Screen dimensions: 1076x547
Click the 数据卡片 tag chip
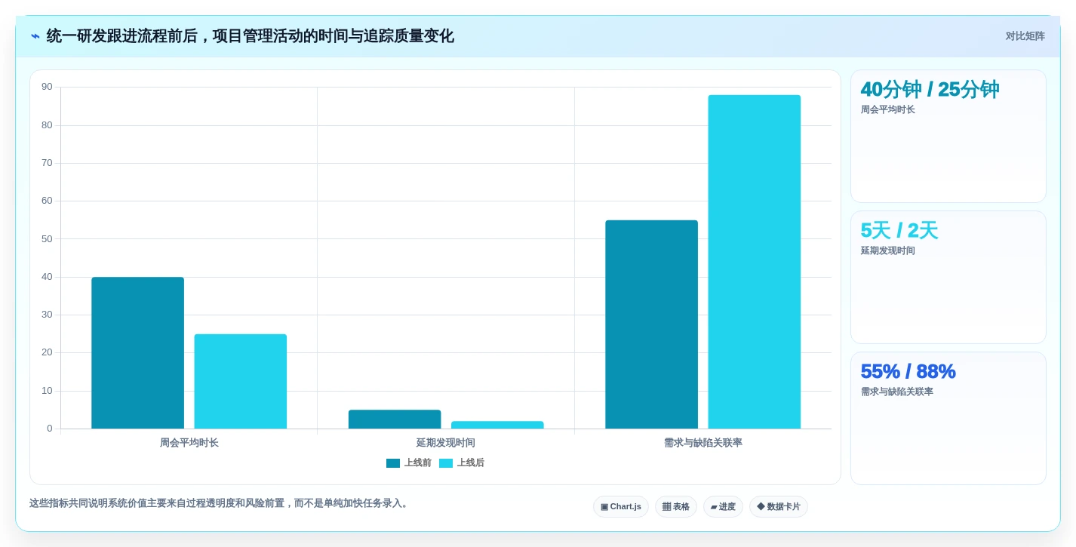(779, 507)
